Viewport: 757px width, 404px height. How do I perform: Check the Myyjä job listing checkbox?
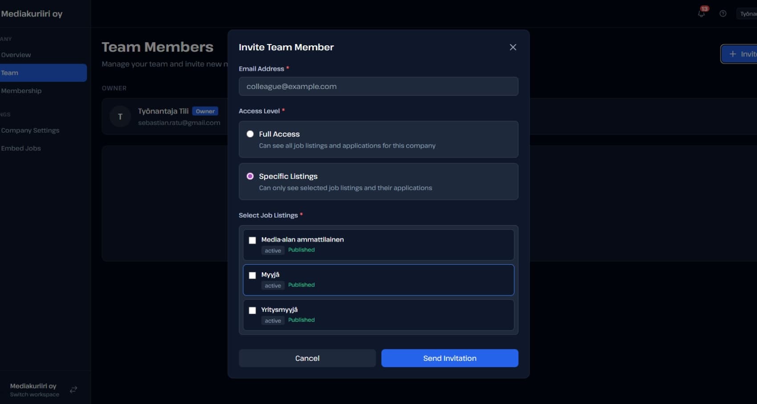coord(252,275)
